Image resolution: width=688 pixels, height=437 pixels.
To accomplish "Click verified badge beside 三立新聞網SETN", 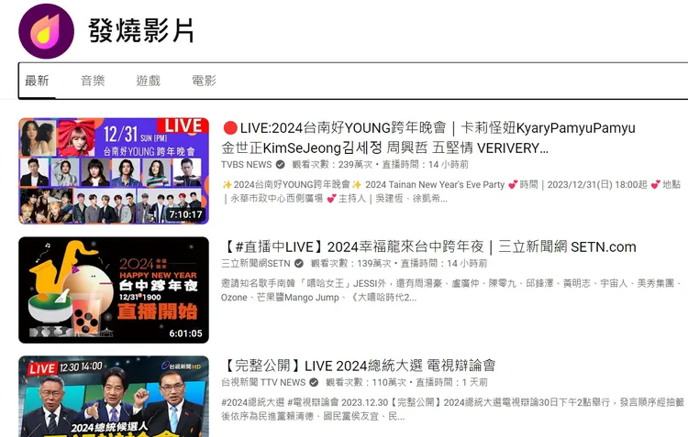I will click(x=300, y=264).
